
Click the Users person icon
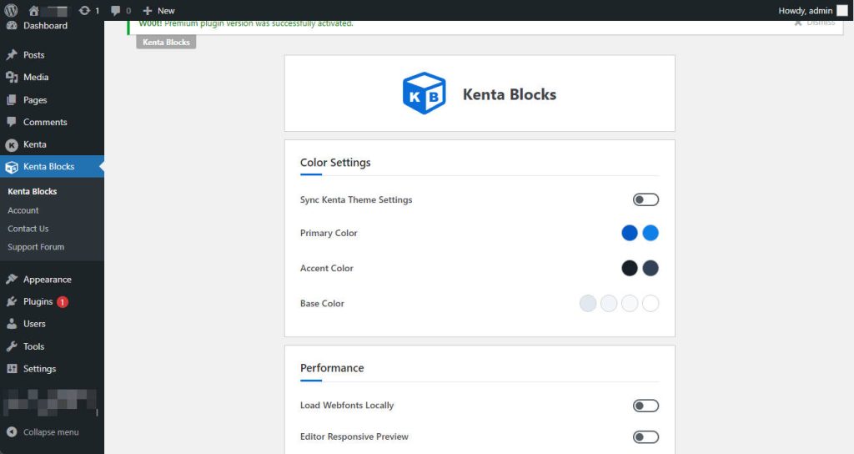click(x=12, y=324)
